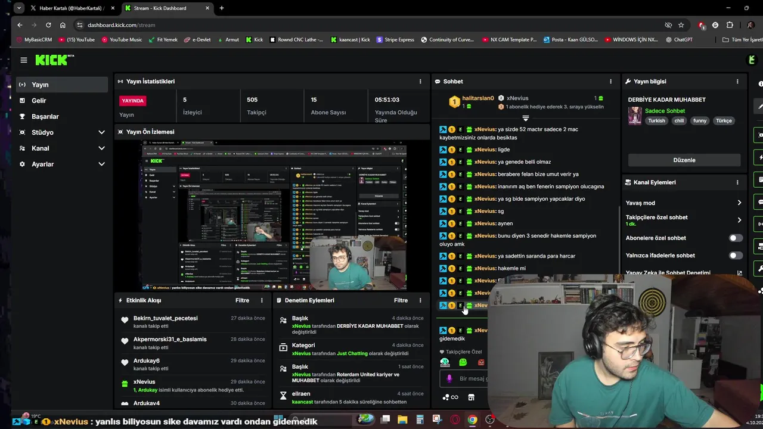Click the green emote in chat emote row
The height and width of the screenshot is (429, 763).
[x=463, y=362]
